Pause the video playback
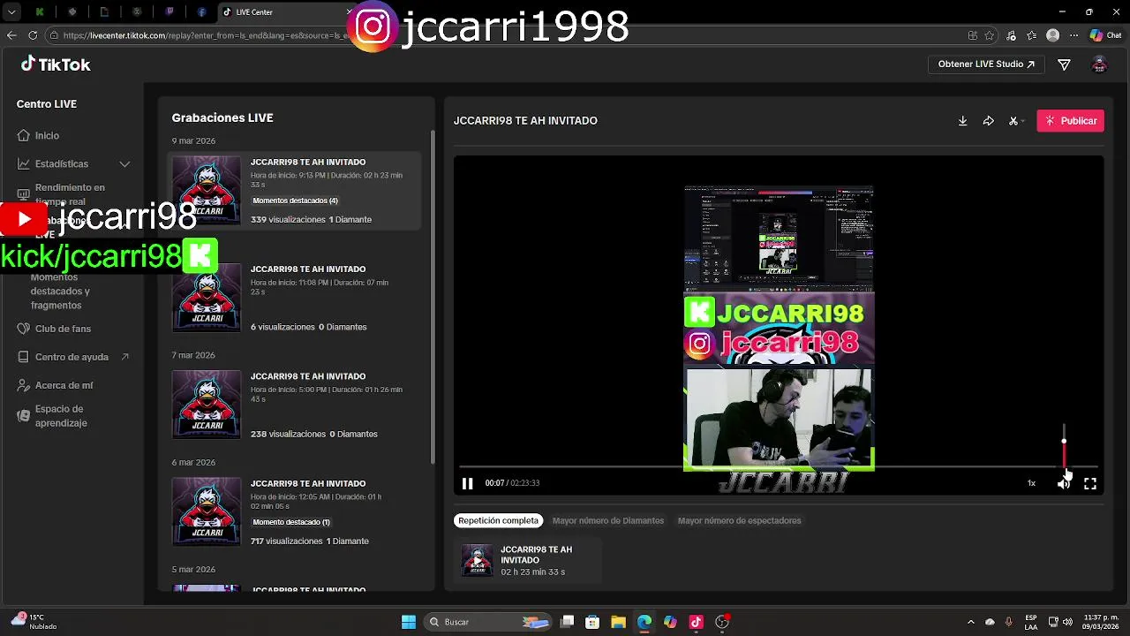The width and height of the screenshot is (1130, 636). 467,483
